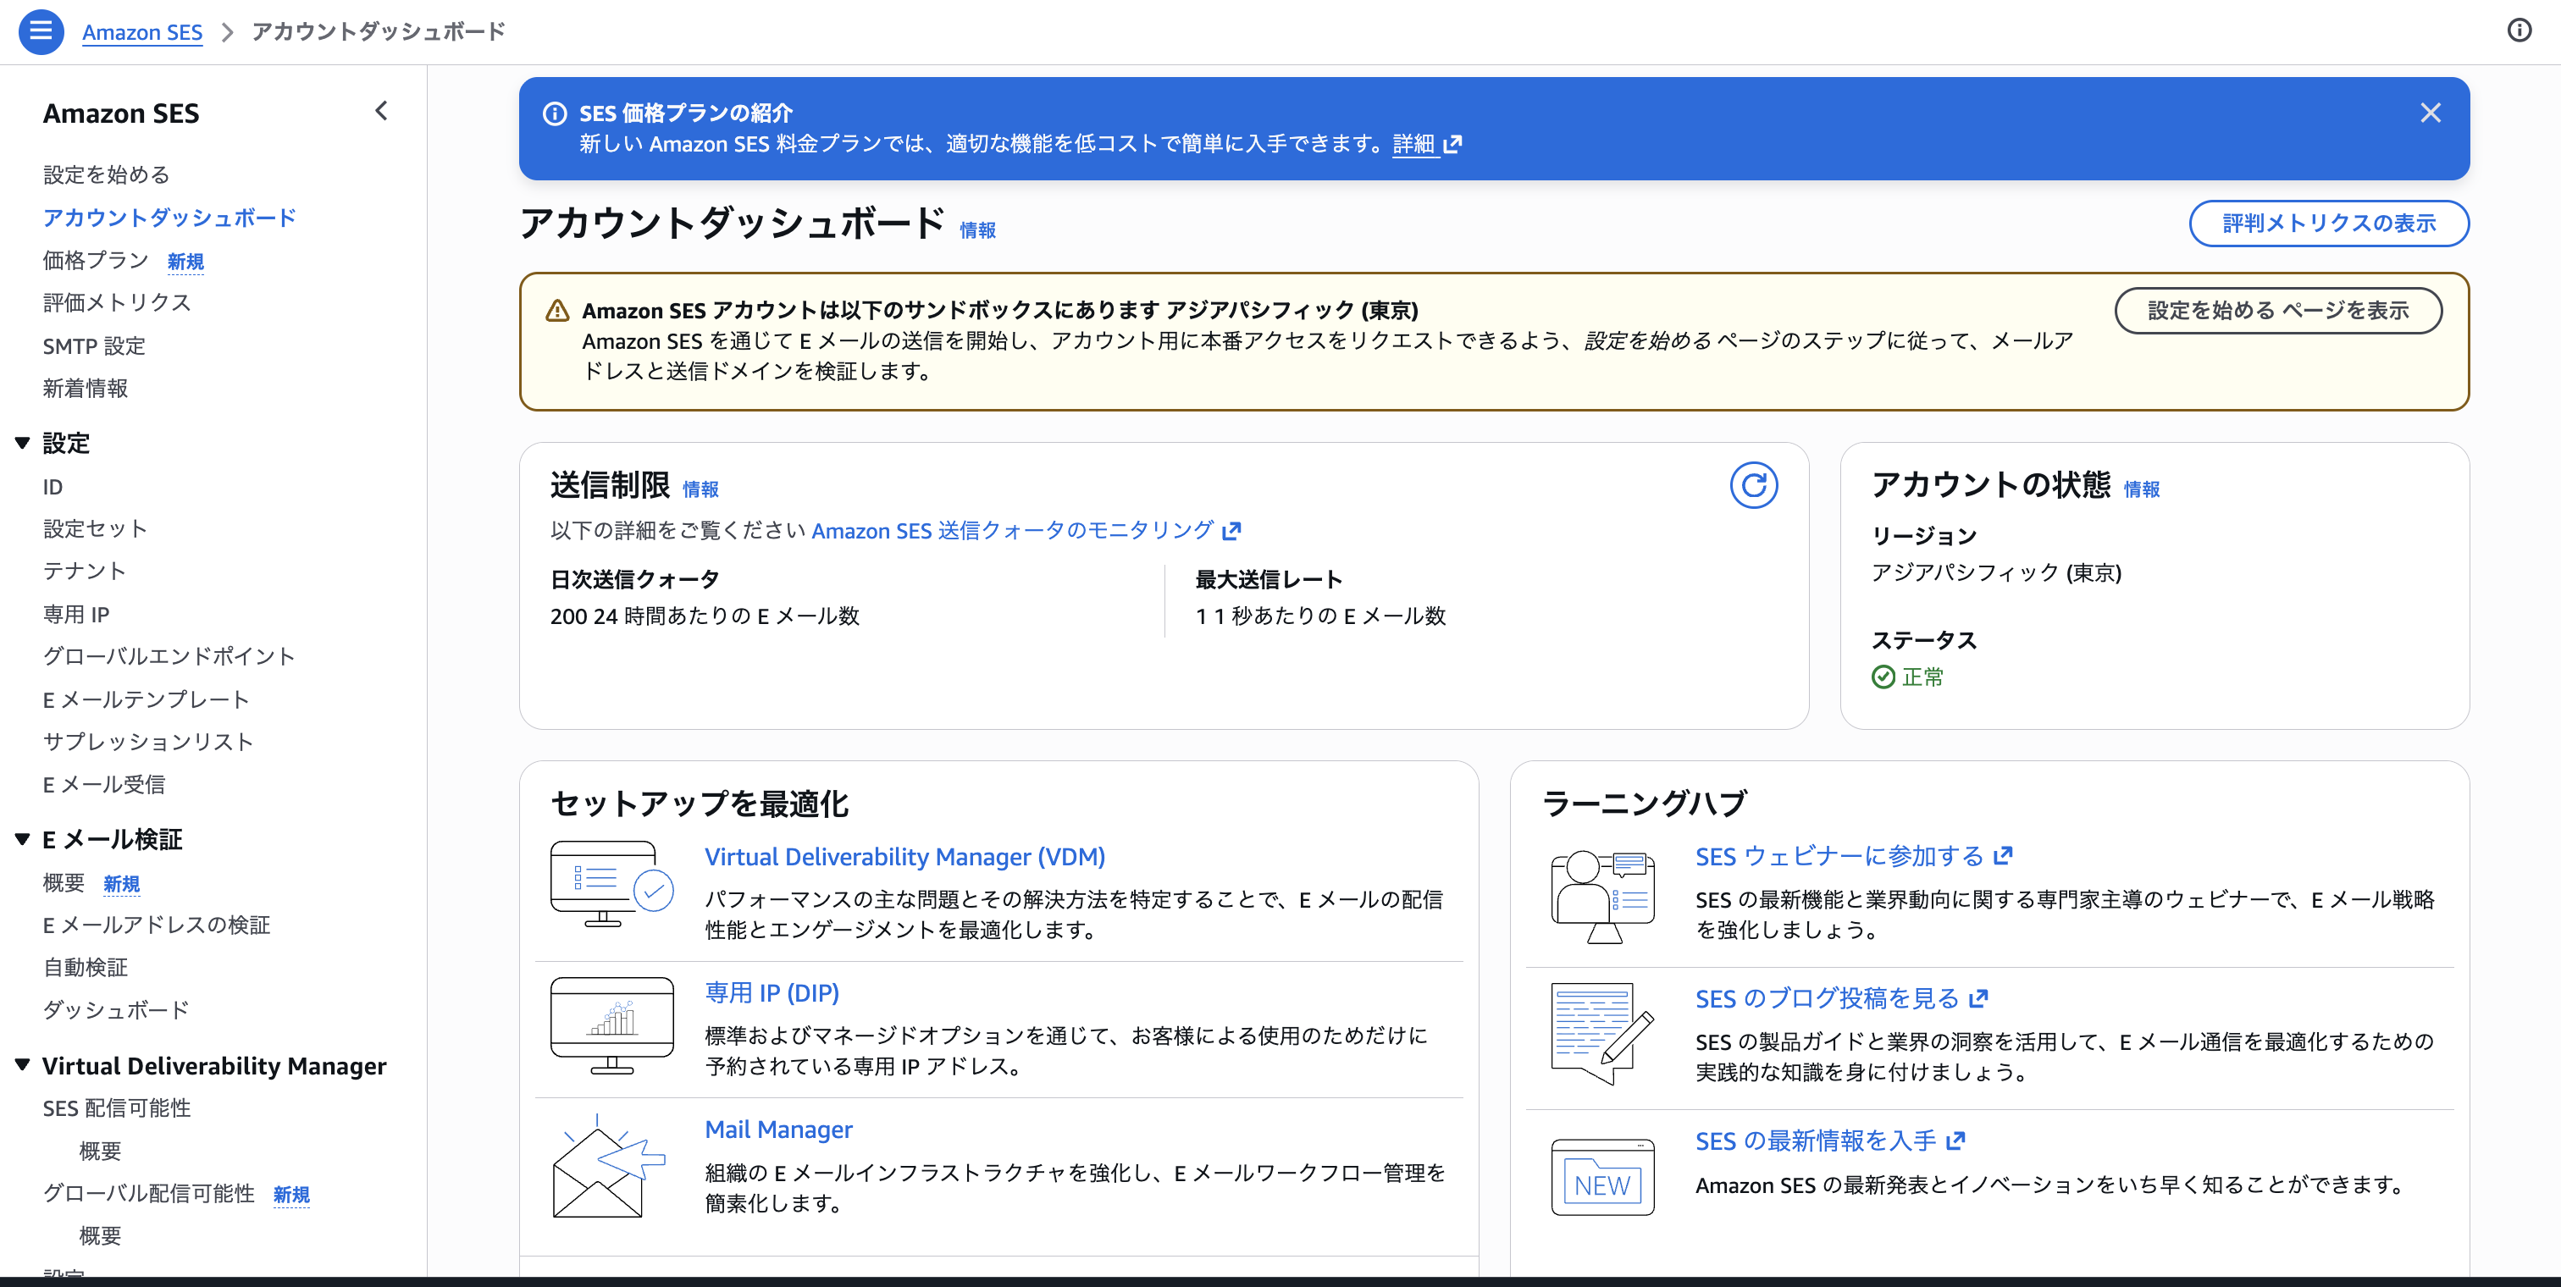Image resolution: width=2561 pixels, height=1287 pixels.
Task: Go to 設定セット in the sidebar
Action: pyautogui.click(x=96, y=528)
